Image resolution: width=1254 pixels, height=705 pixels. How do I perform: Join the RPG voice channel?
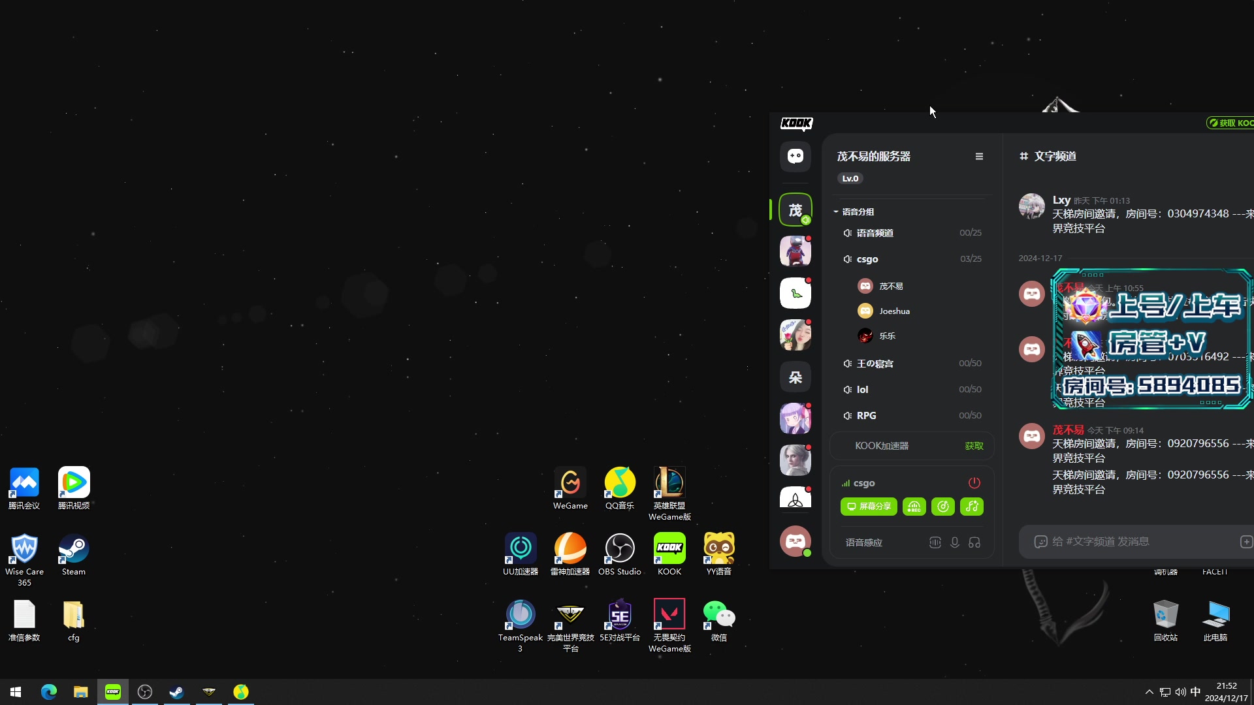coord(912,416)
